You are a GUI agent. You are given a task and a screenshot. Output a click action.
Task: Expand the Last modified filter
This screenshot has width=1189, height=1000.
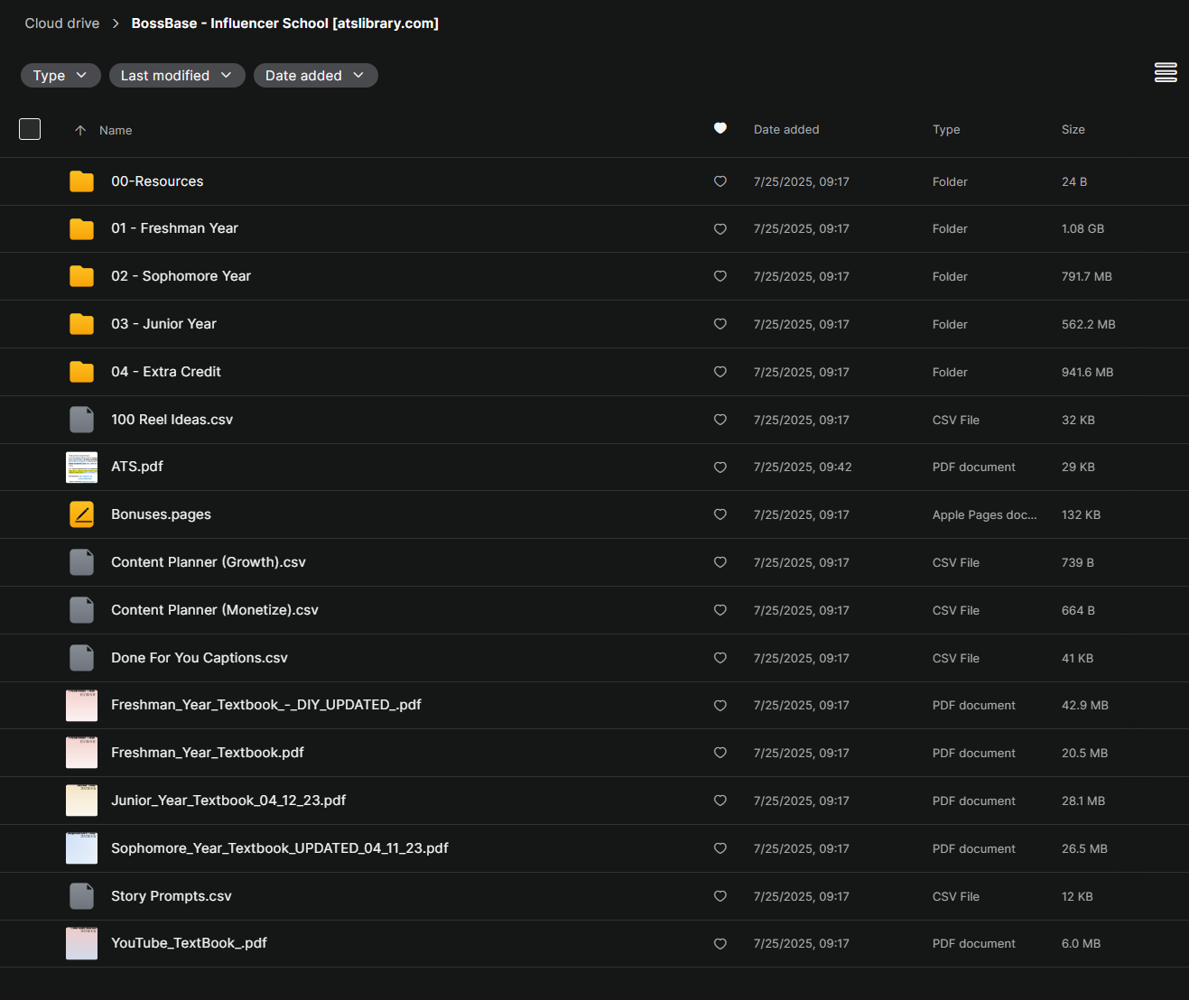pyautogui.click(x=176, y=76)
